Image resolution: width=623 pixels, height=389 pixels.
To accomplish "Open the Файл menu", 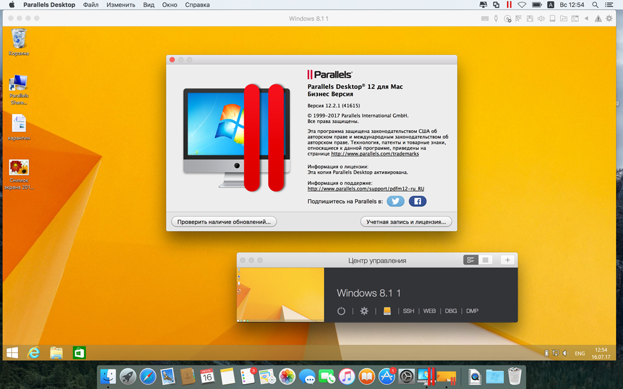I will pyautogui.click(x=90, y=5).
